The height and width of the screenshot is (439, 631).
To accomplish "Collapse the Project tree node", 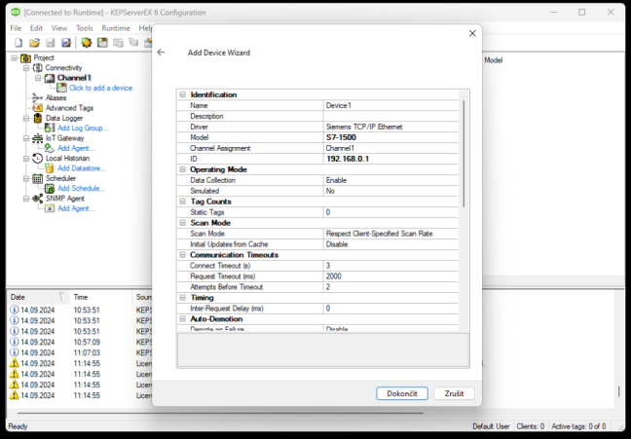I will point(14,58).
